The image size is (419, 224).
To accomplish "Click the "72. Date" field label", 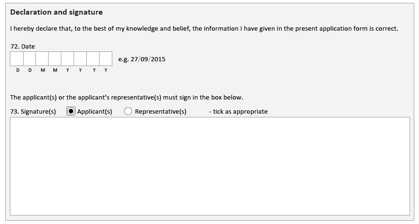I will [x=23, y=47].
